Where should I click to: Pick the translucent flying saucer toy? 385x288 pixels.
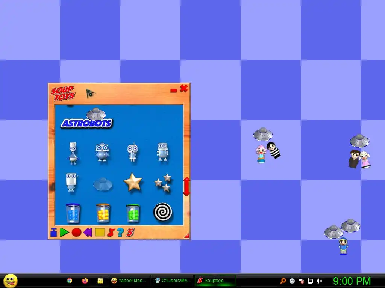pyautogui.click(x=103, y=184)
